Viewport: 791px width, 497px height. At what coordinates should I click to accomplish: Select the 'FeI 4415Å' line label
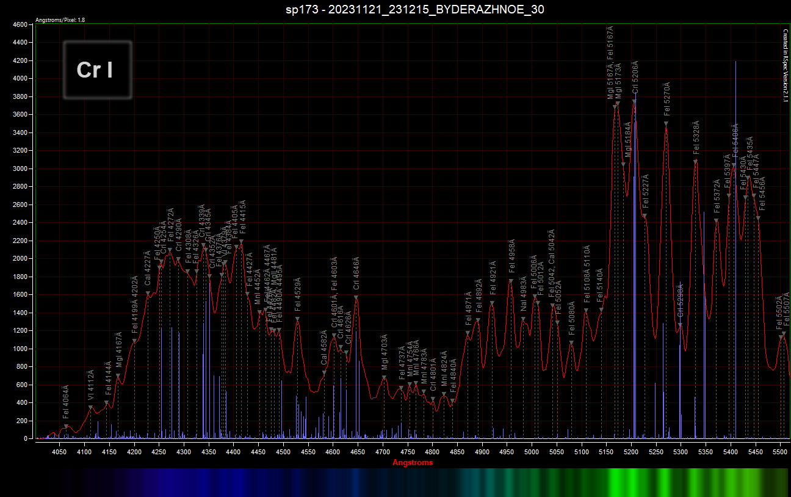pos(242,217)
